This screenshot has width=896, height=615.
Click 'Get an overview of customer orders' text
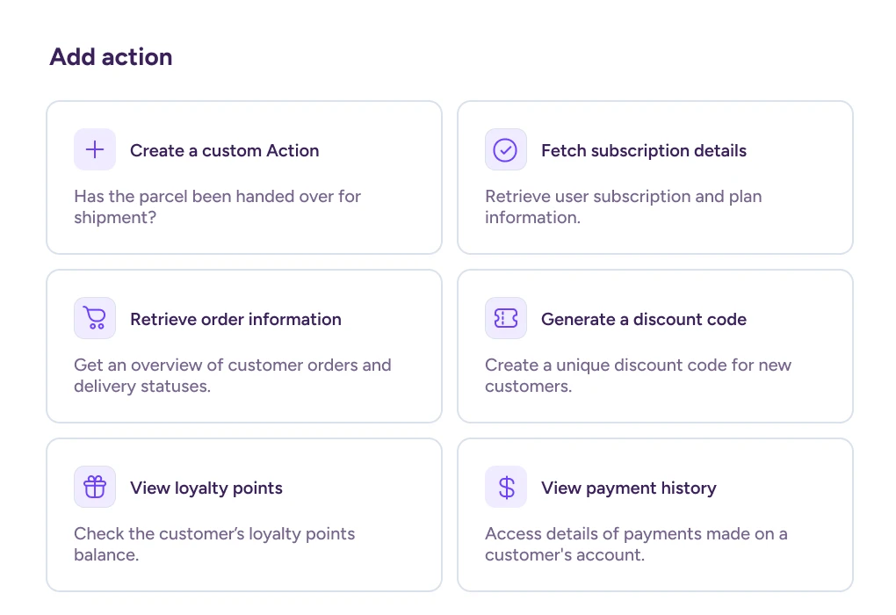point(233,375)
